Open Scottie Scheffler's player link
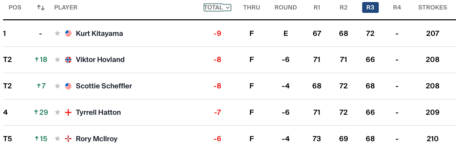 pos(104,86)
